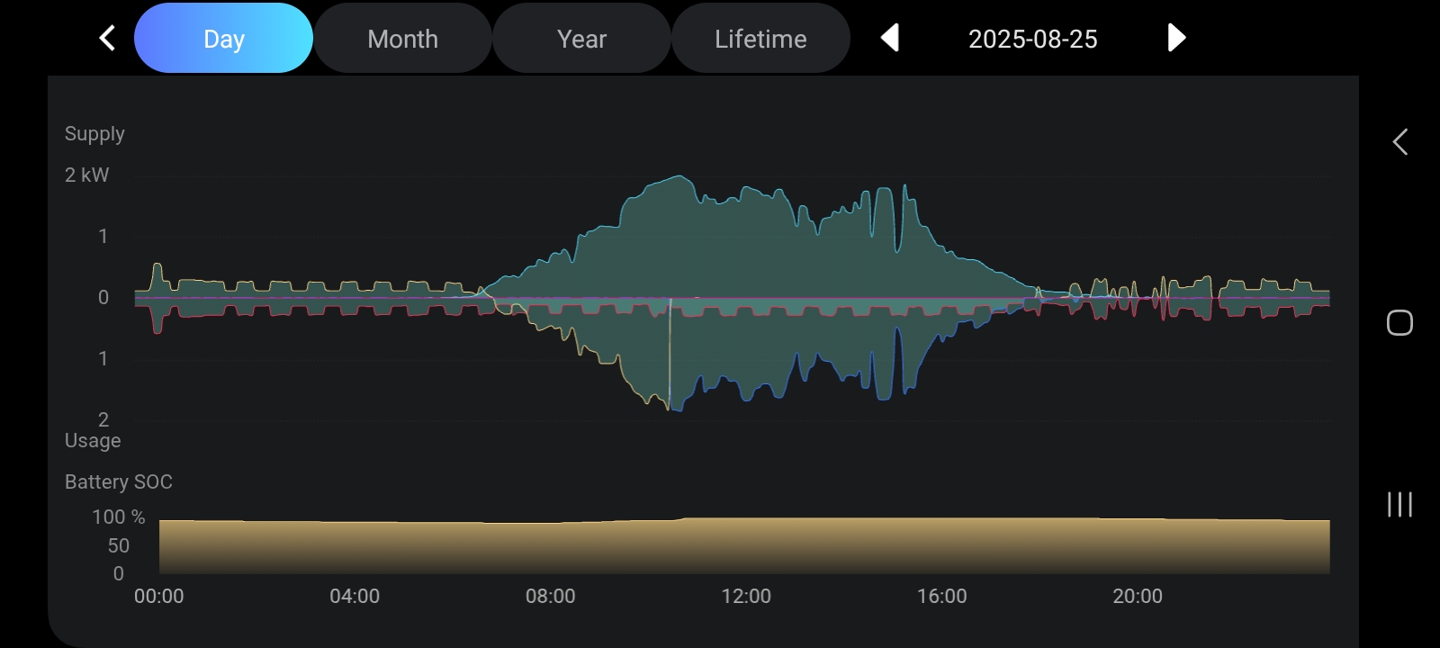Screen dimensions: 1440x648
Task: Go to the previous day
Action: point(889,38)
